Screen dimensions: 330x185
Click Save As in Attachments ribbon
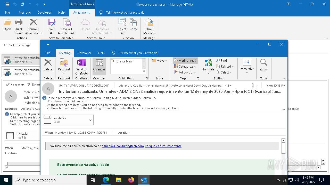52,26
